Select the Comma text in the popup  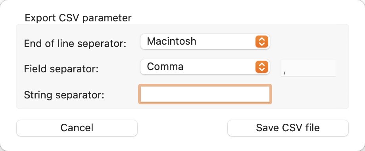[x=165, y=67]
